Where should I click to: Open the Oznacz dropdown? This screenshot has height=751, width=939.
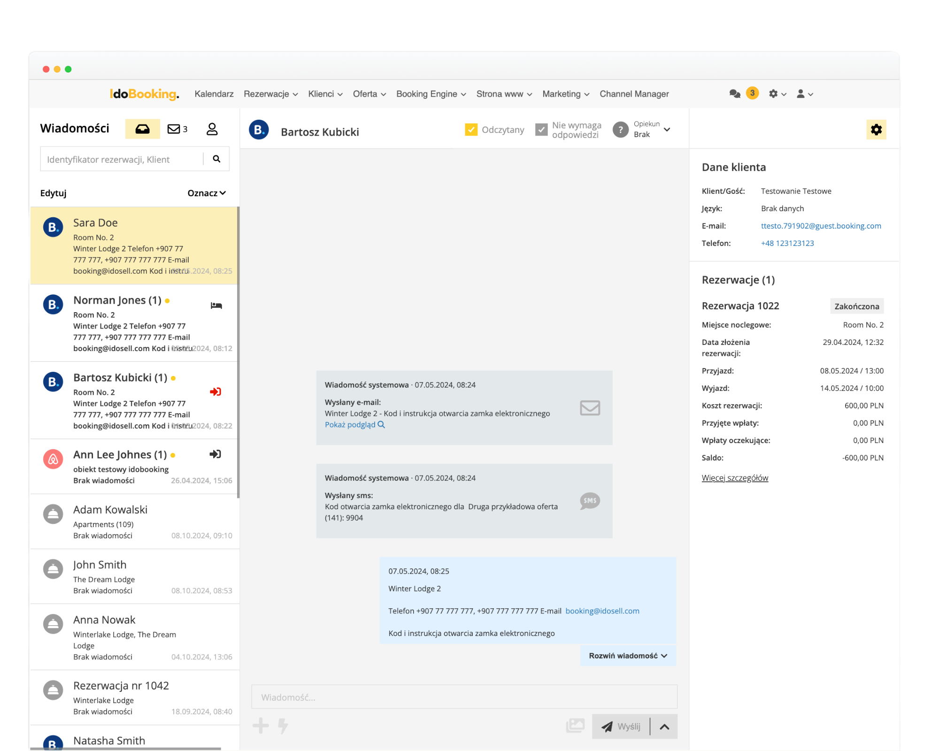[x=207, y=193]
